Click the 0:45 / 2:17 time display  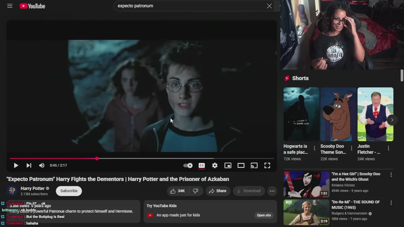click(58, 165)
